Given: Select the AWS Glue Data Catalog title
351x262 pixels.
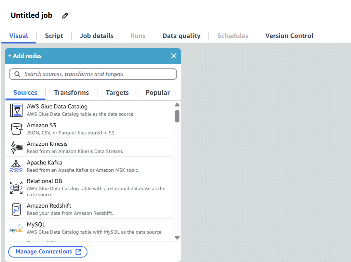Looking at the screenshot, I should [57, 107].
